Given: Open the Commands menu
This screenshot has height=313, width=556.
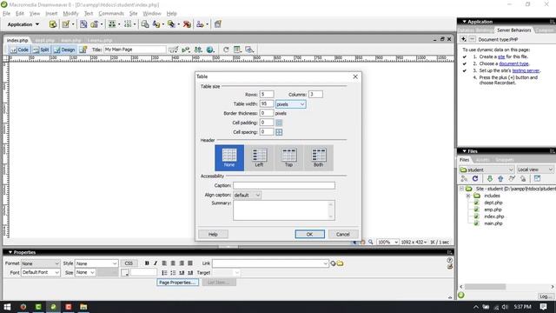Looking at the screenshot, I should coord(111,14).
